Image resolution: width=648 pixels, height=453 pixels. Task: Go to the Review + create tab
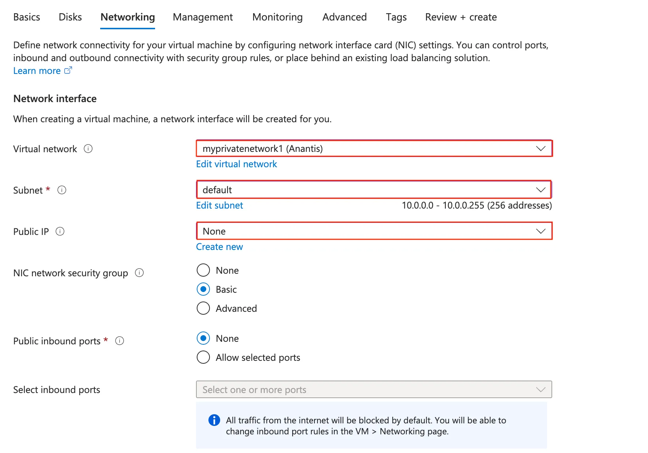[x=460, y=17]
